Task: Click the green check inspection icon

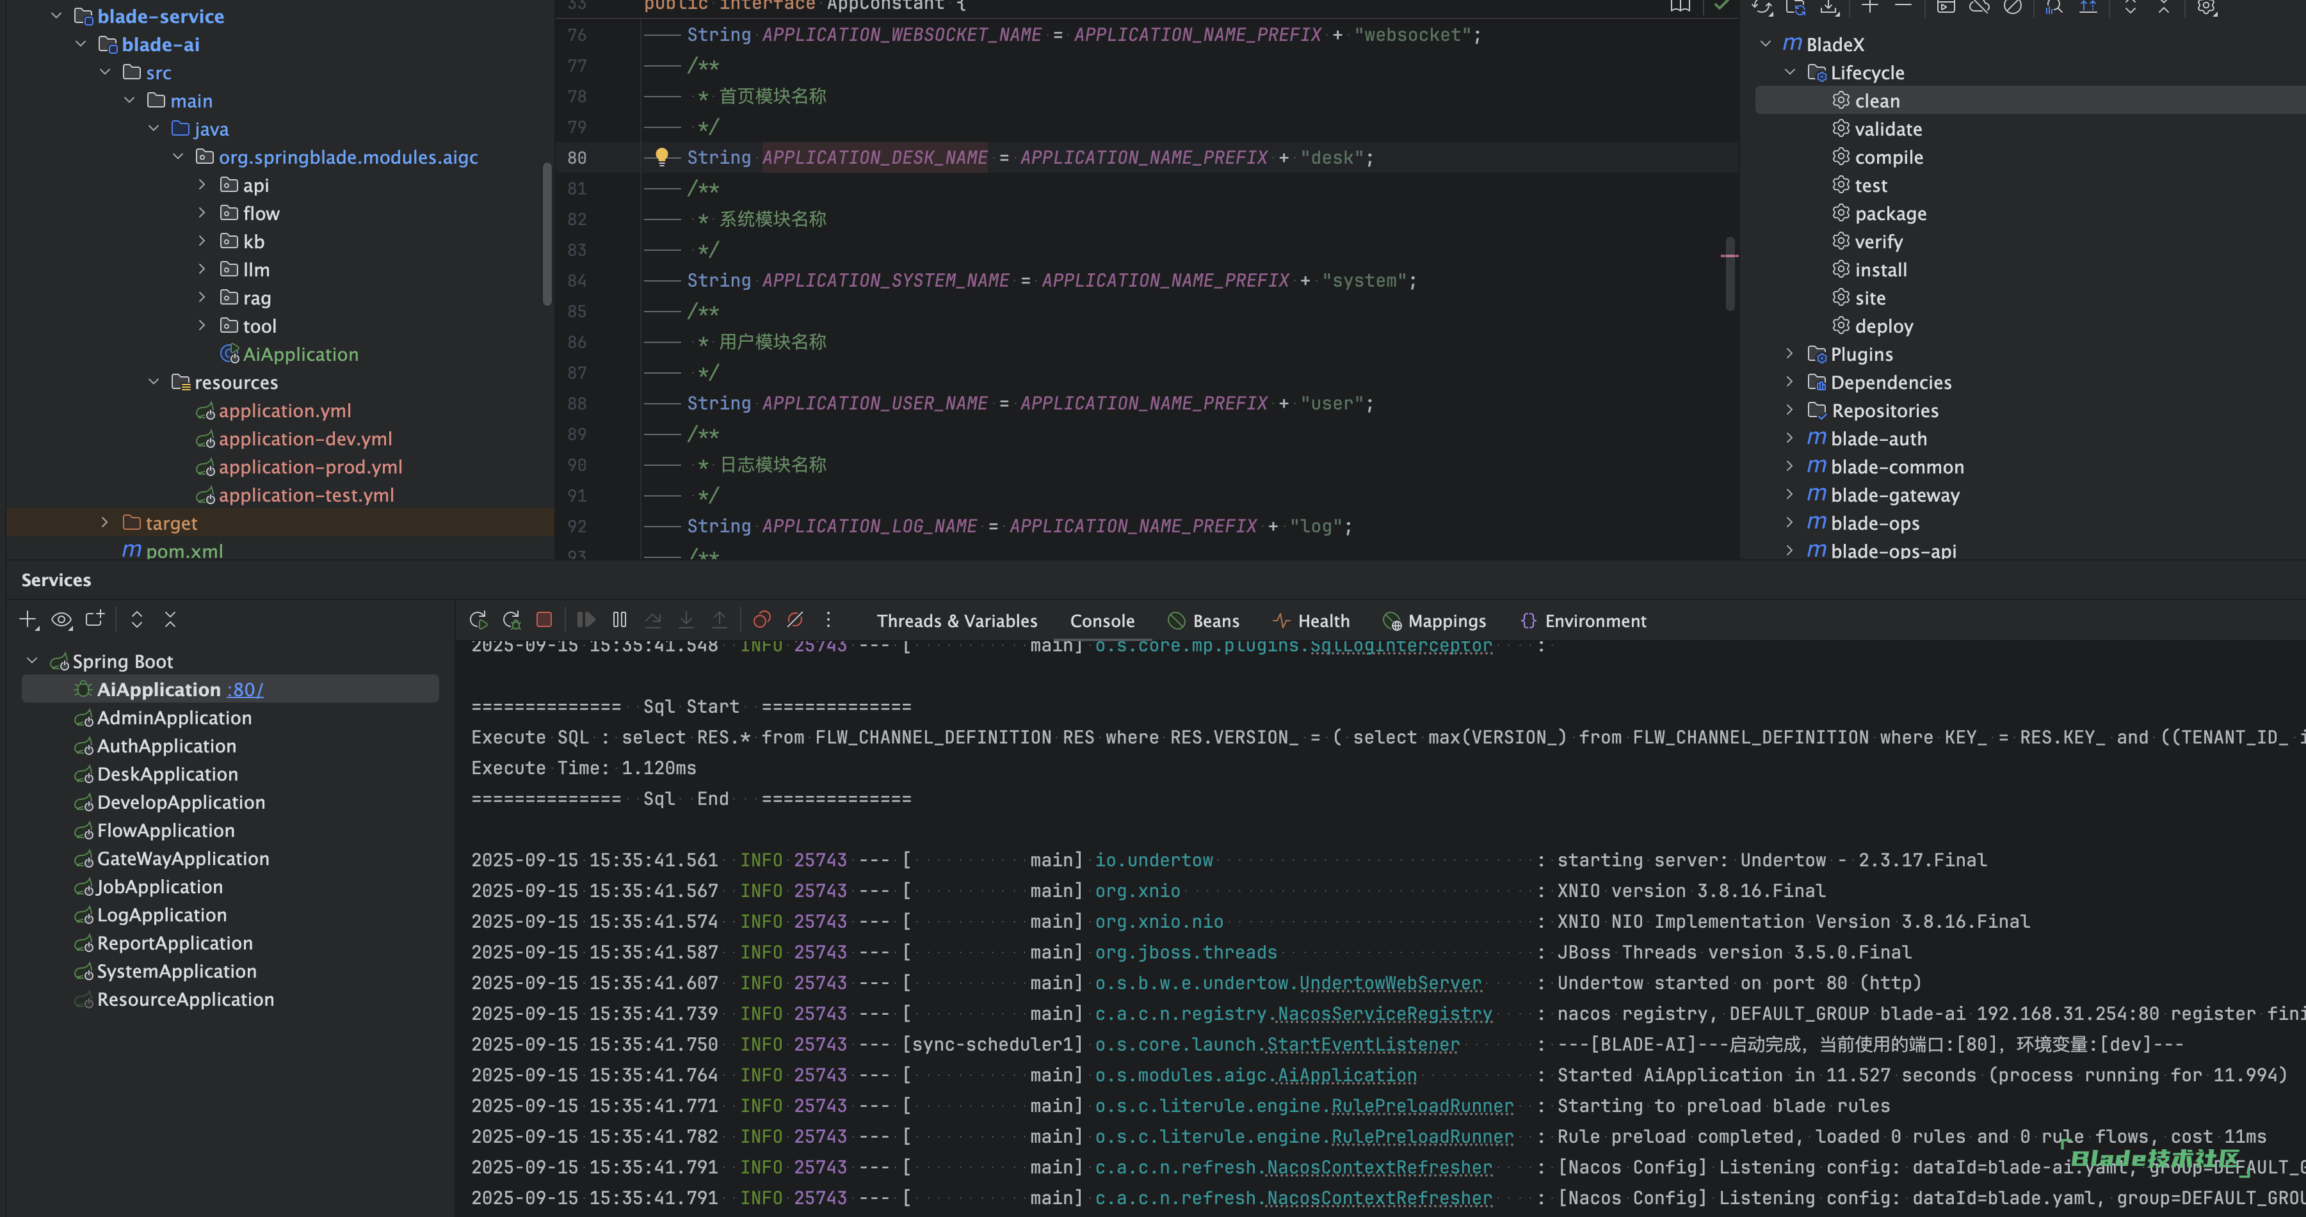Action: tap(1721, 5)
